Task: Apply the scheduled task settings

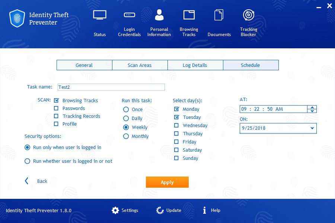Action: pos(167,182)
